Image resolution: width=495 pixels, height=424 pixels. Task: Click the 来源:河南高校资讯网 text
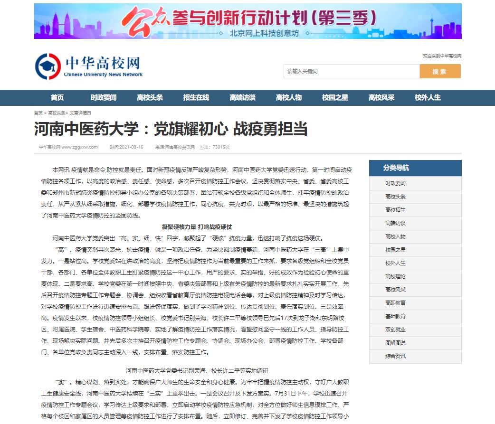175,147
